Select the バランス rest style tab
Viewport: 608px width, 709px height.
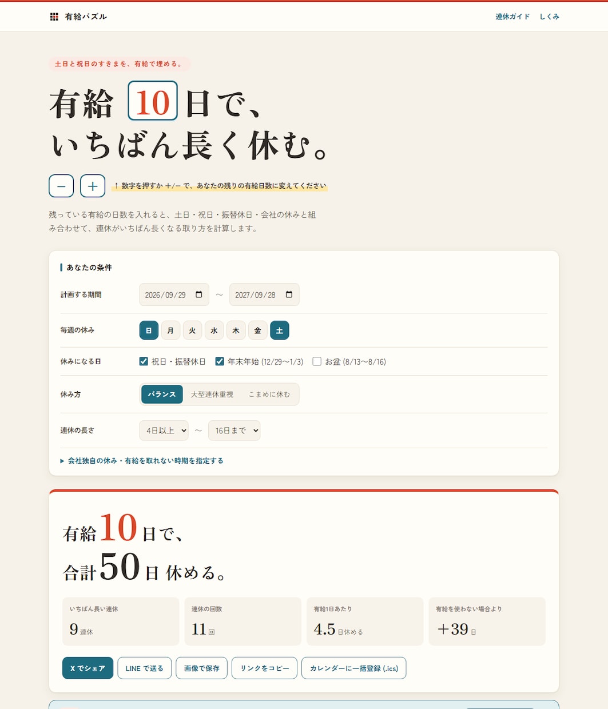click(x=162, y=395)
